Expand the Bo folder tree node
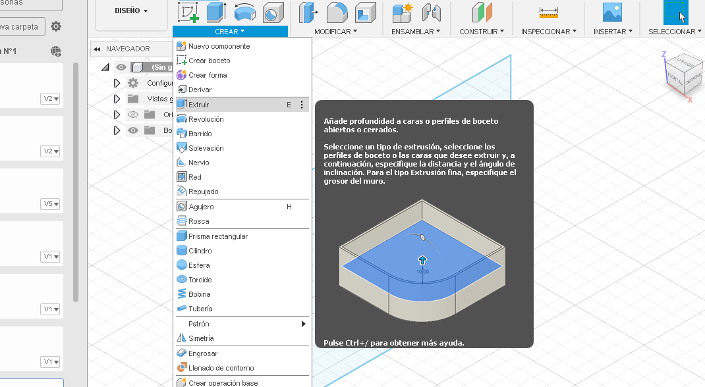 coord(117,131)
